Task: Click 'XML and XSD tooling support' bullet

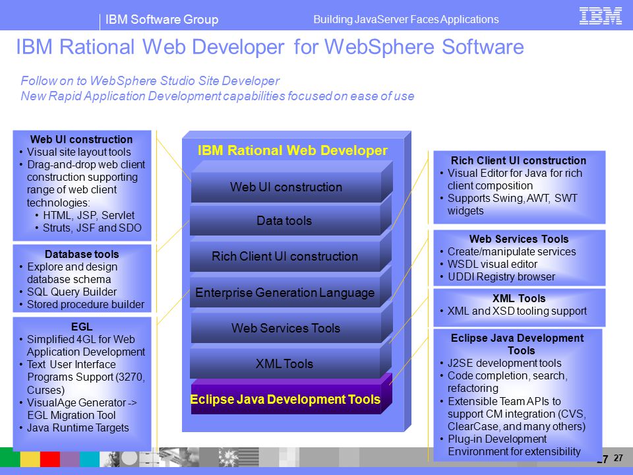Action: pos(517,311)
